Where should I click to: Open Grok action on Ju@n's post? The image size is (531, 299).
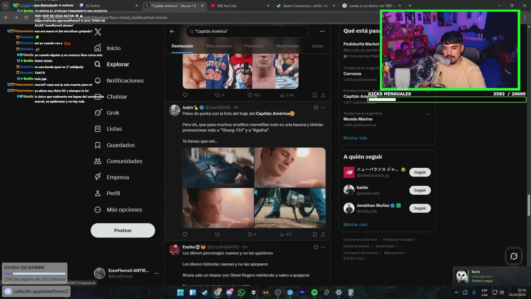pyautogui.click(x=316, y=108)
